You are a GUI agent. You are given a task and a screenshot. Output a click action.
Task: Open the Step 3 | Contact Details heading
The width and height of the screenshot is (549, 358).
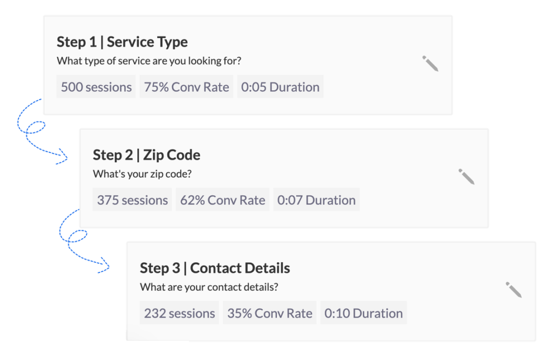click(x=214, y=268)
